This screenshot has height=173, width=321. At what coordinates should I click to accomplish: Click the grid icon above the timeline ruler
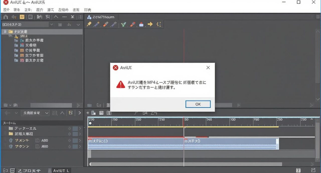pyautogui.click(x=102, y=113)
